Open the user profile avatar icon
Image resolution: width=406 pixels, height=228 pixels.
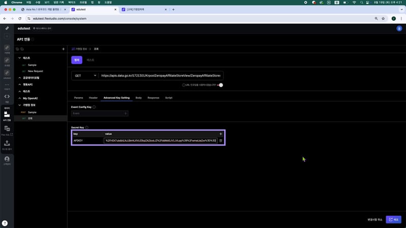tap(399, 28)
